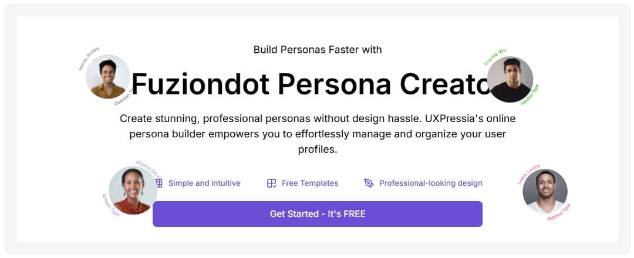The width and height of the screenshot is (634, 258).
Task: Click the UXPressia description paragraph
Action: [318, 134]
